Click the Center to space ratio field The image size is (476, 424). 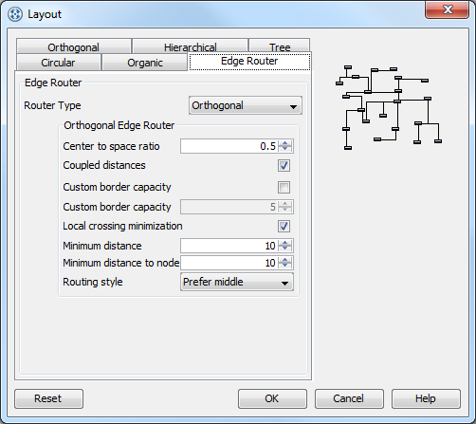[229, 146]
